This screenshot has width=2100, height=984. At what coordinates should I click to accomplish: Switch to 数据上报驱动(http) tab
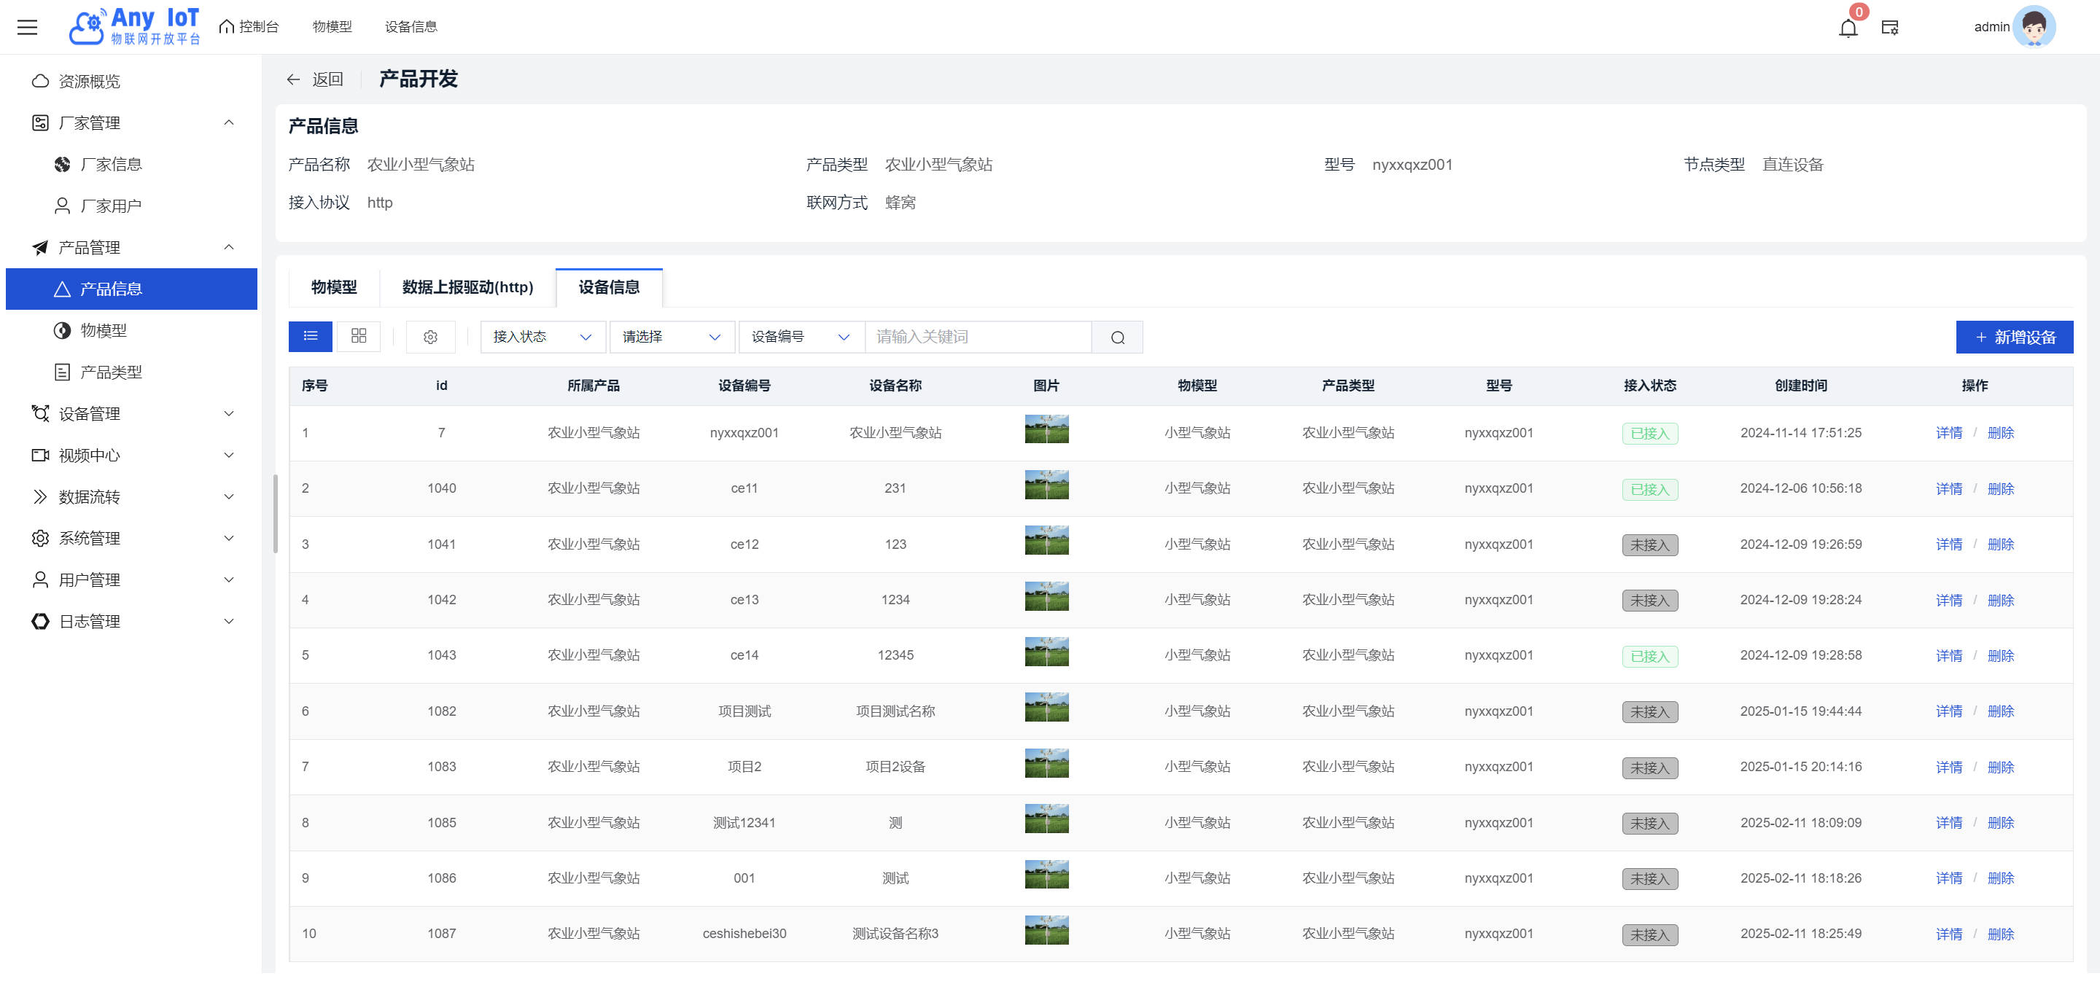click(x=467, y=287)
